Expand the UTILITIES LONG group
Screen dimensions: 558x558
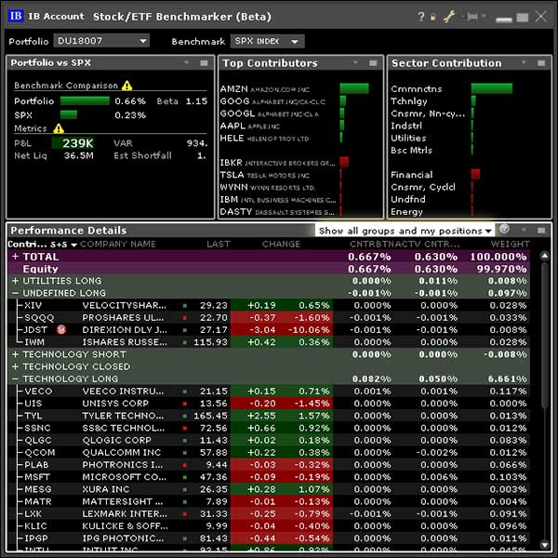pyautogui.click(x=15, y=281)
